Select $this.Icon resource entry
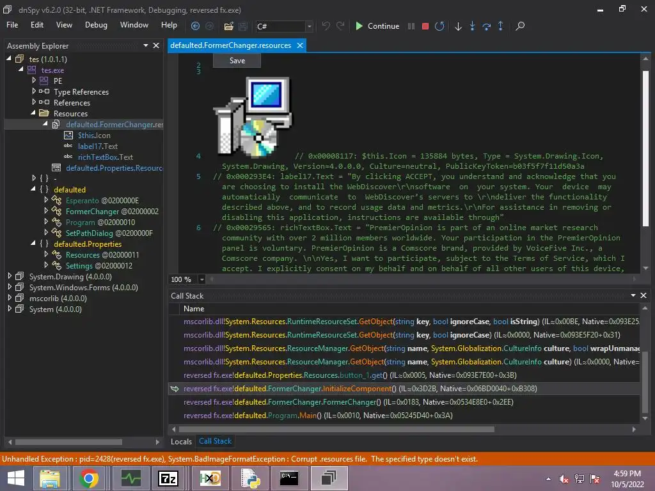The height and width of the screenshot is (491, 655). (x=94, y=136)
